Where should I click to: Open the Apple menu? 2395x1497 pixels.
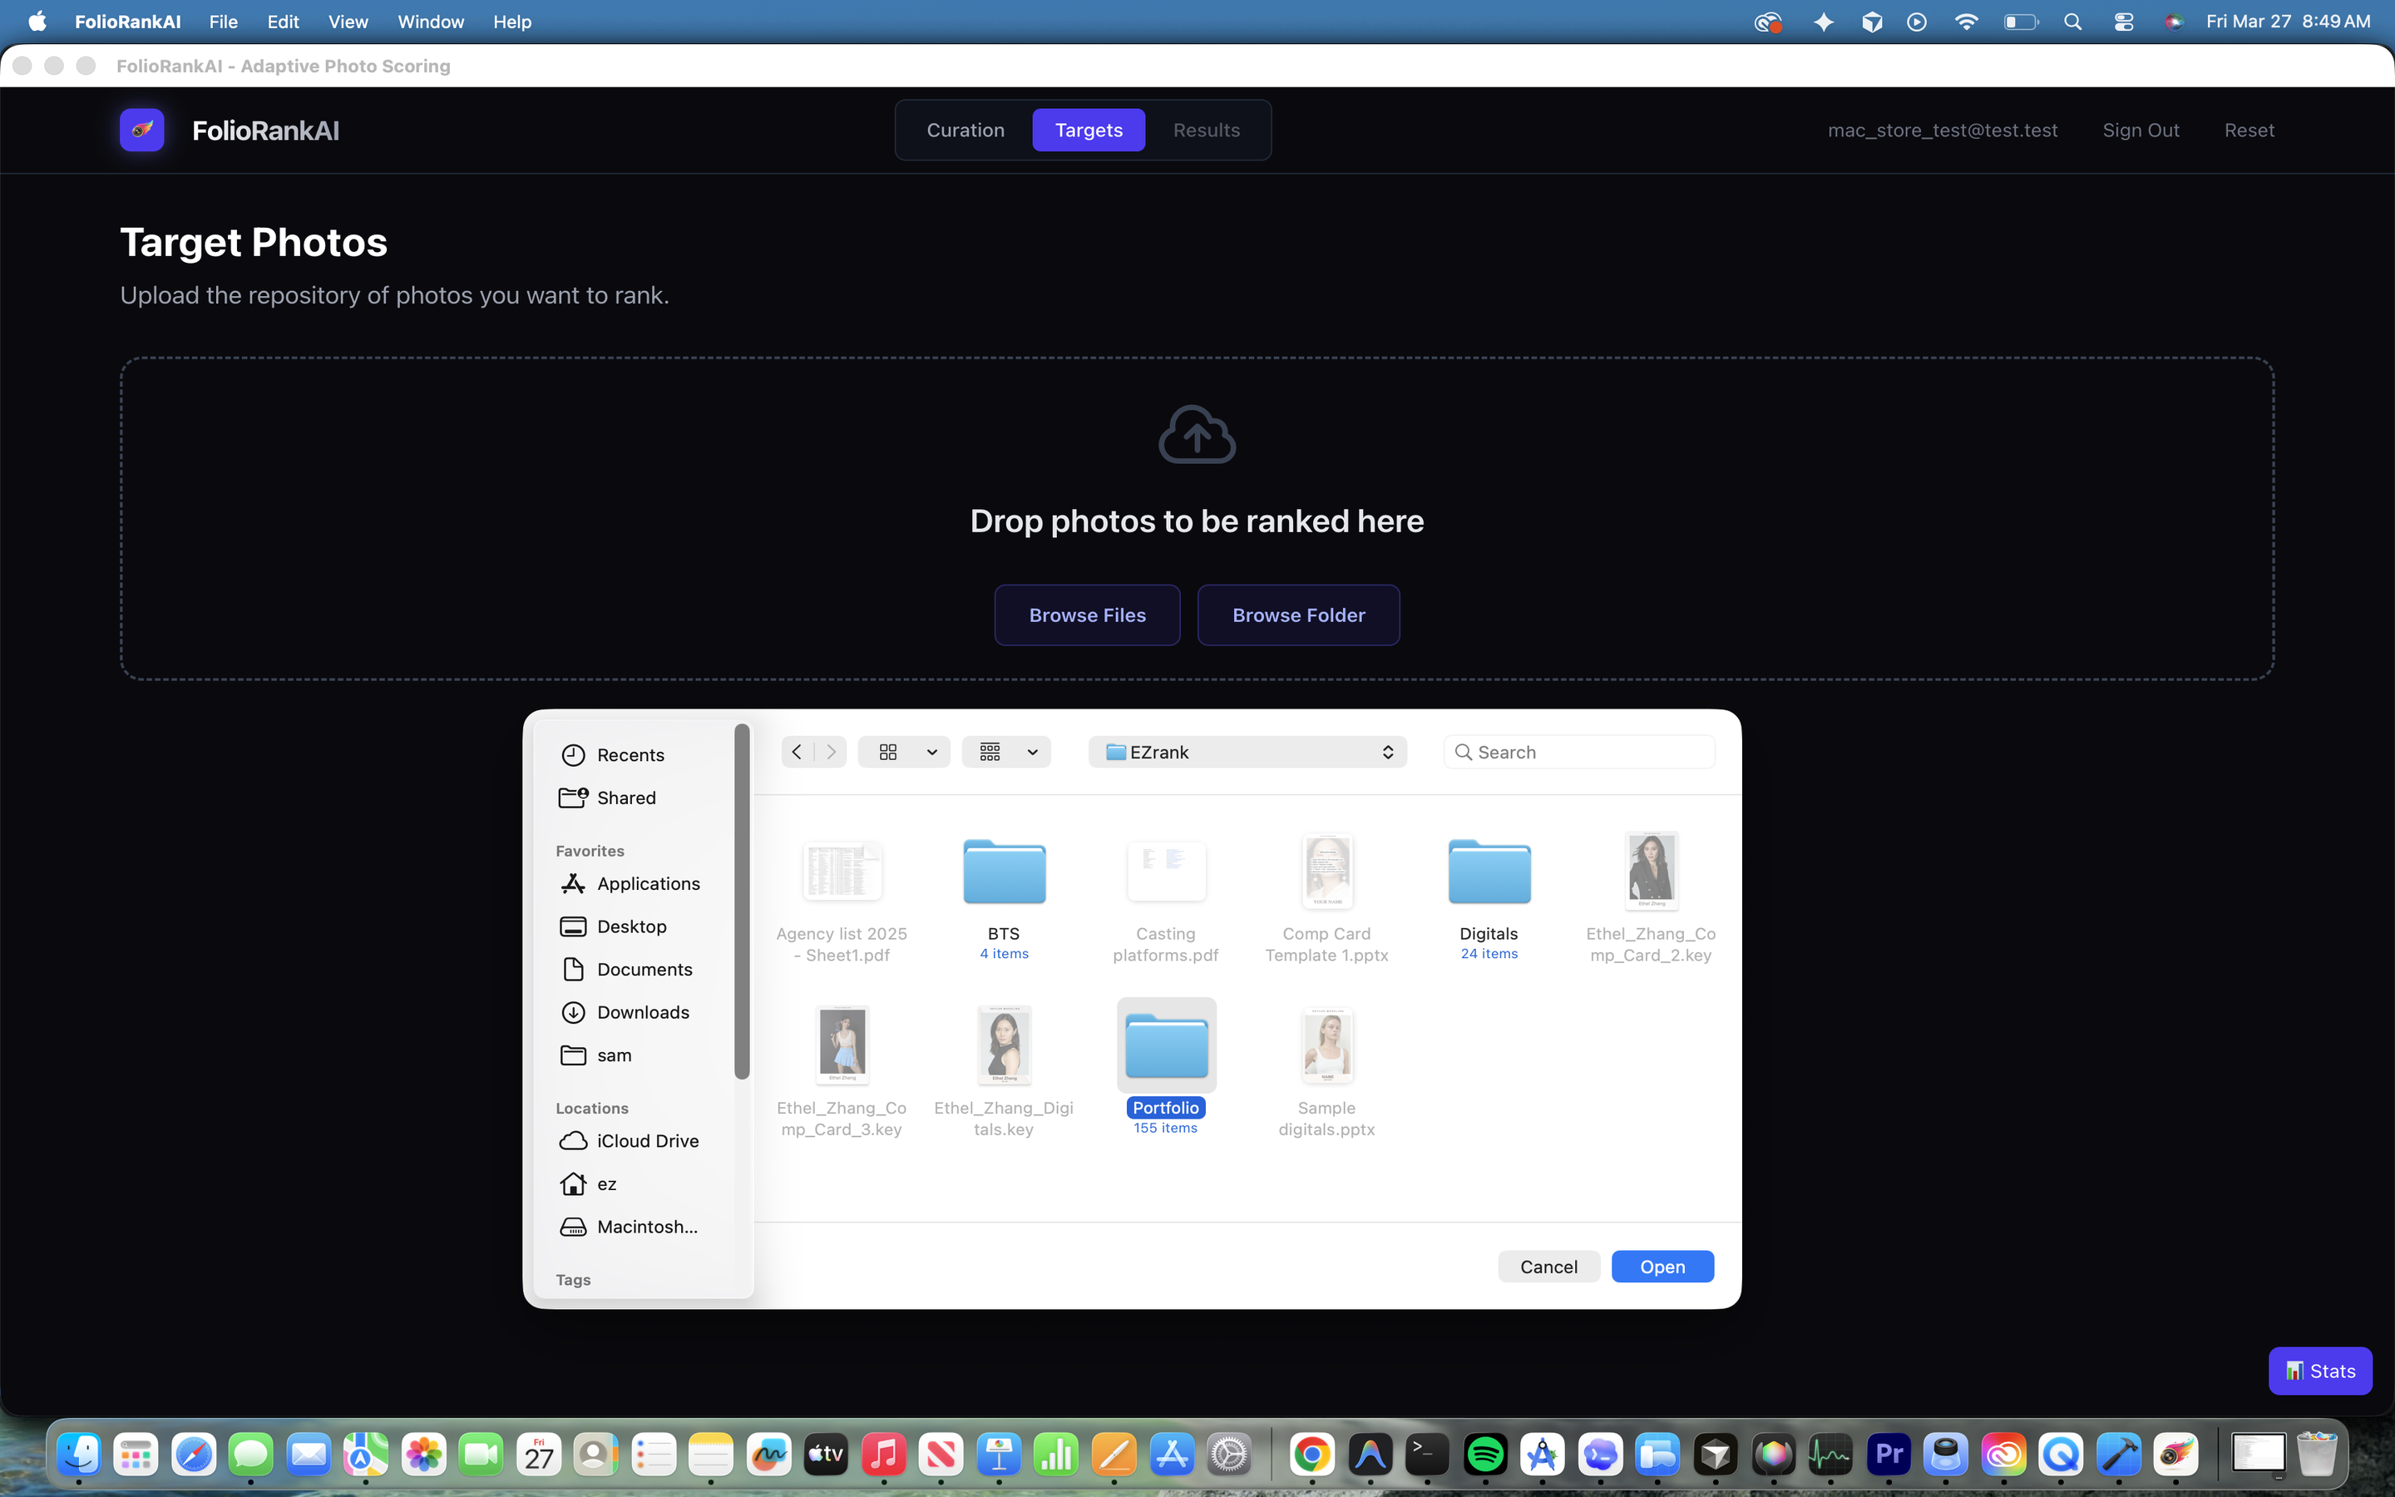[x=37, y=21]
